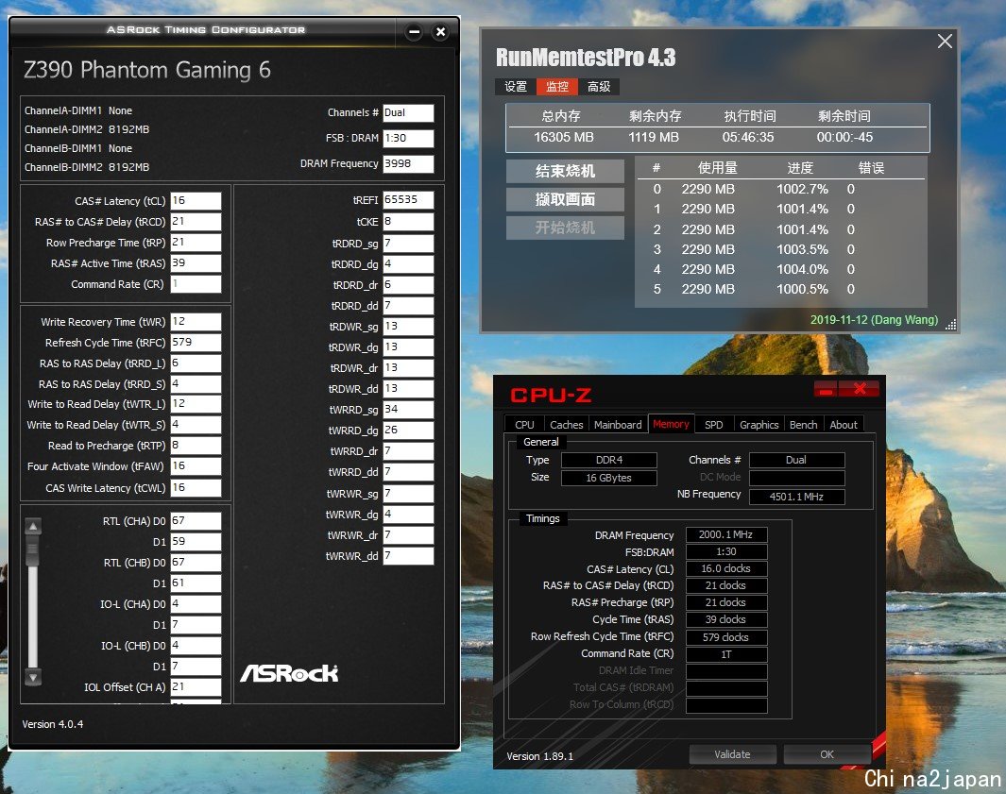Viewport: 1006px width, 794px height.
Task: Click the Read to Precharge (tRTP) field
Action: [196, 445]
